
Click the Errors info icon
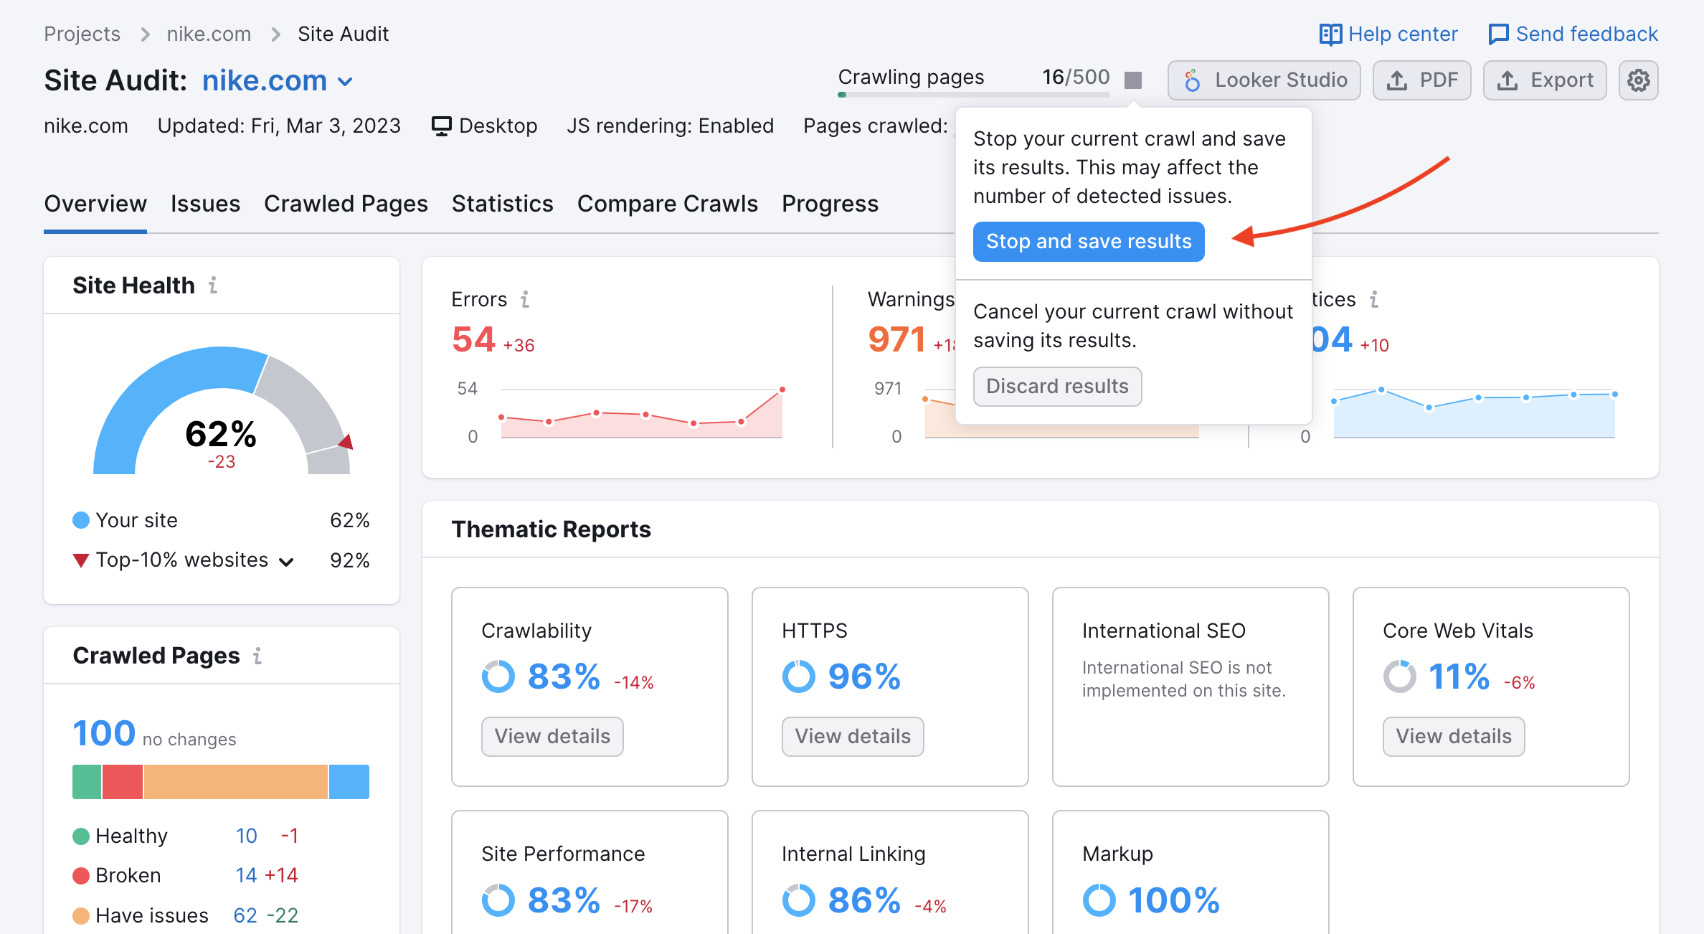click(525, 299)
